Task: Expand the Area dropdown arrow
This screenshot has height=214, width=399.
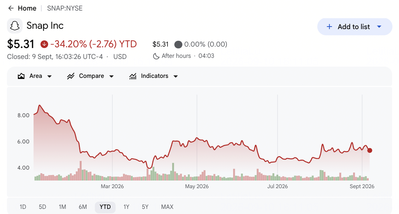Action: click(x=50, y=76)
